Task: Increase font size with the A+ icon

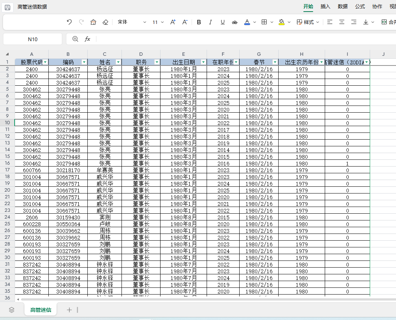Action: click(173, 22)
